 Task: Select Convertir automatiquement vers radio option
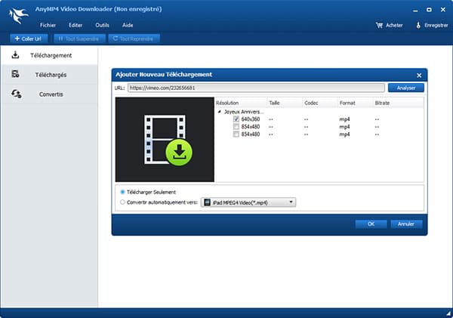(x=123, y=202)
